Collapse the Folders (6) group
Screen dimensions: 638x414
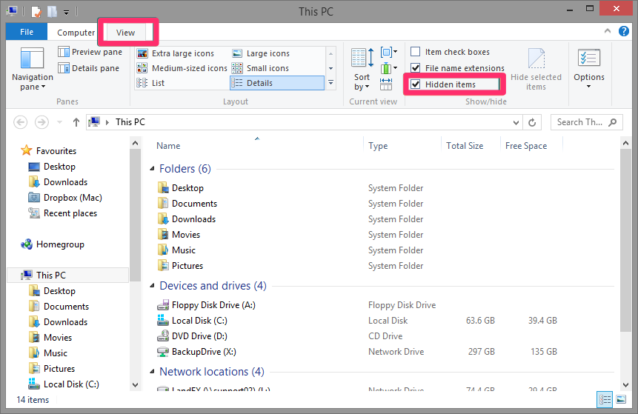pyautogui.click(x=152, y=168)
